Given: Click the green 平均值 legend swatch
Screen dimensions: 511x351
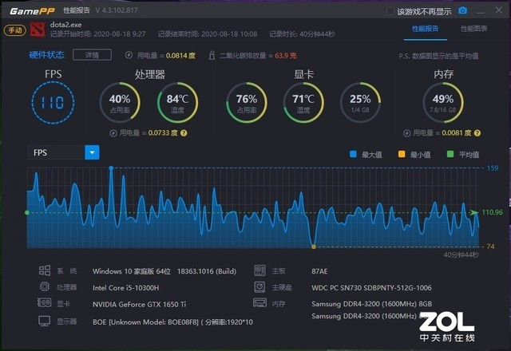Looking at the screenshot, I should [x=450, y=154].
